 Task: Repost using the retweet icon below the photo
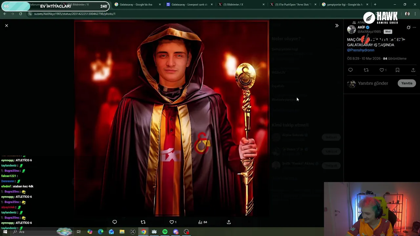point(143,222)
